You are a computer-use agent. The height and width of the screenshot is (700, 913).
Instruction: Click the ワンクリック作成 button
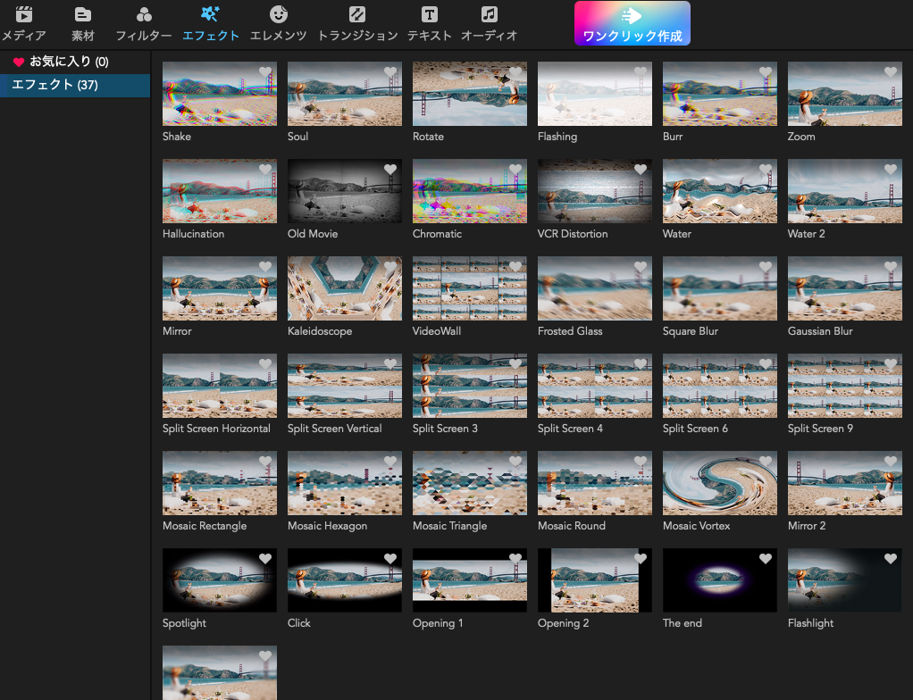tap(632, 24)
